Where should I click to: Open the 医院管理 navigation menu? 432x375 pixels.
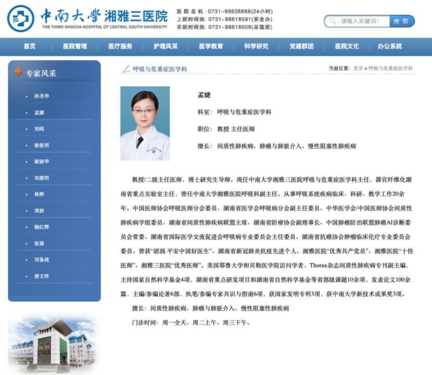pos(75,46)
